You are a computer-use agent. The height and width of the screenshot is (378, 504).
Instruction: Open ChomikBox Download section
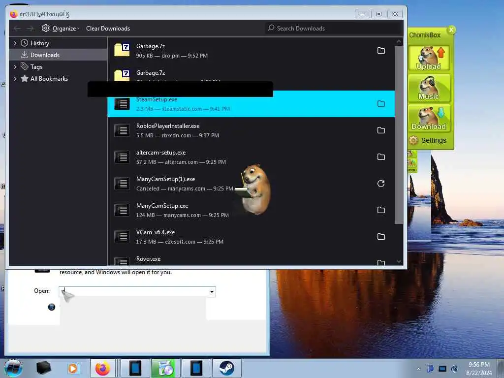429,118
